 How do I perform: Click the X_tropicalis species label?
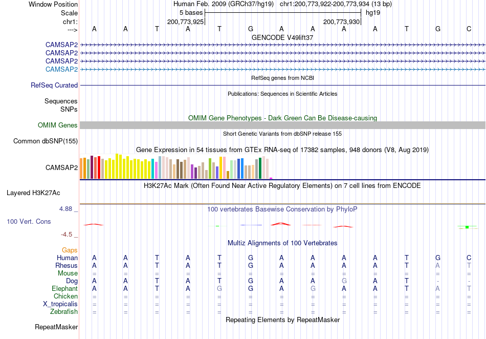pyautogui.click(x=60, y=304)
